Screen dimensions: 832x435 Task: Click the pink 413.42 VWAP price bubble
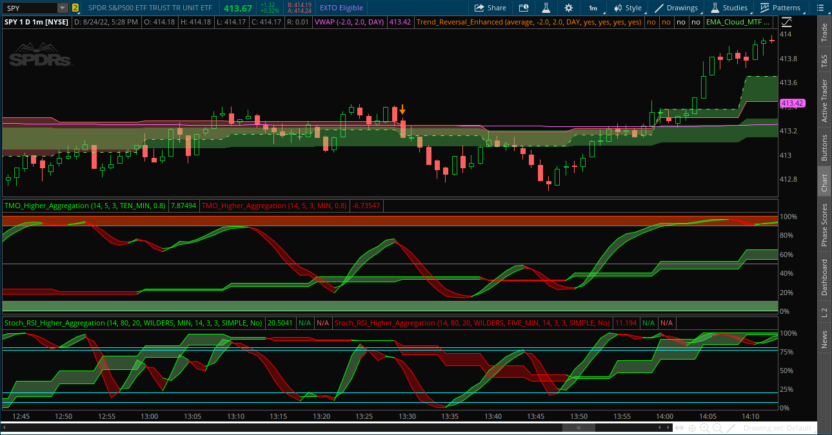[792, 103]
